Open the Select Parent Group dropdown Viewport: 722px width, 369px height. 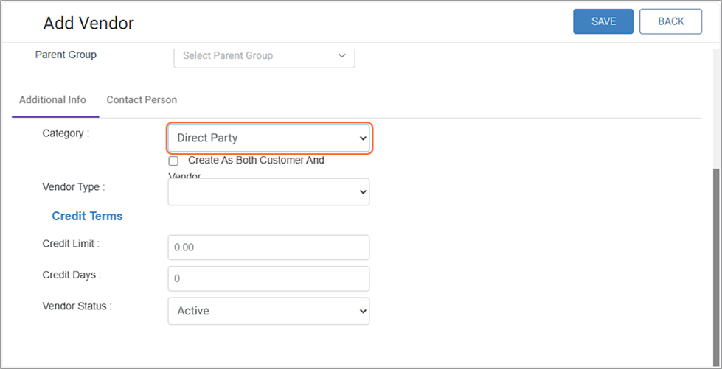264,56
